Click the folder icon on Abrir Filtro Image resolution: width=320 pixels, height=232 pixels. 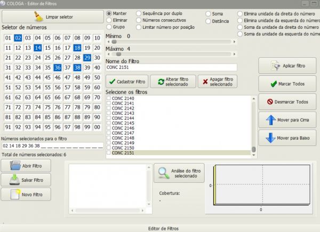[15, 166]
